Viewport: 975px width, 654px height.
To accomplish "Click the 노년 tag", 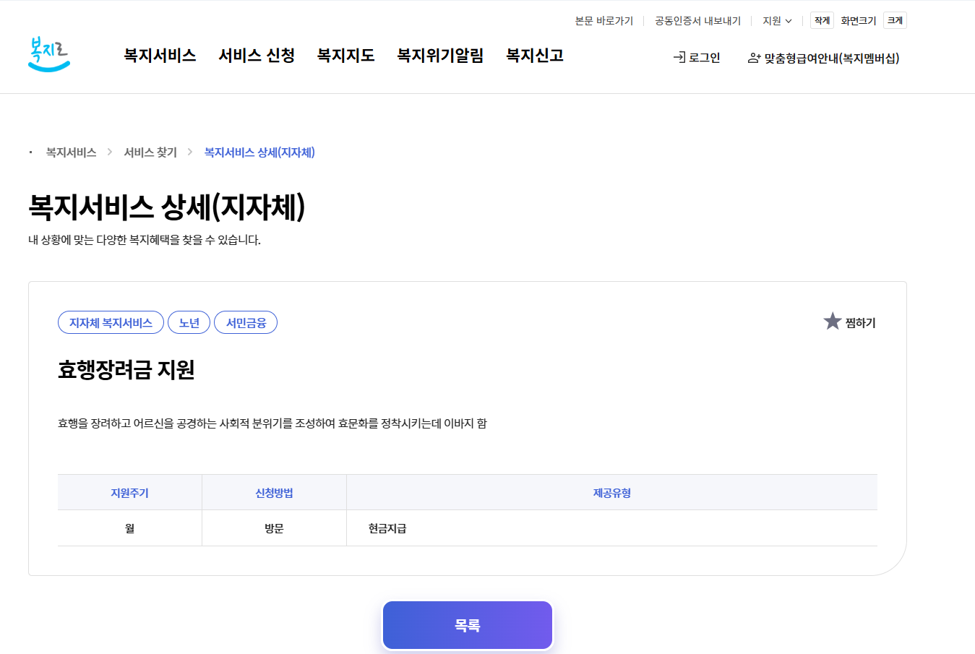I will pyautogui.click(x=189, y=322).
